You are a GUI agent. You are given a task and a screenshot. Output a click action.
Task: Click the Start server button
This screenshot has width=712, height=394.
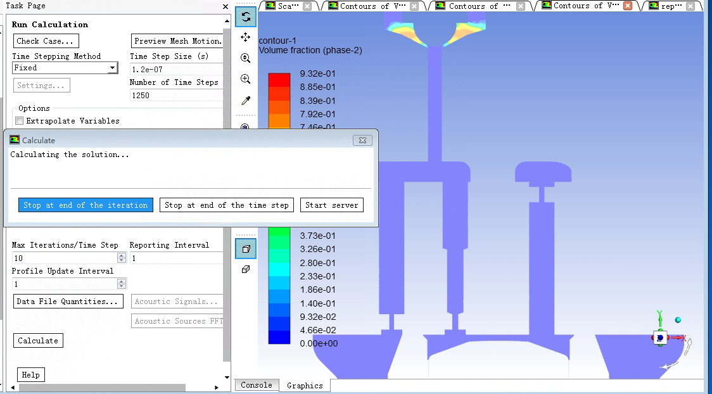(331, 205)
